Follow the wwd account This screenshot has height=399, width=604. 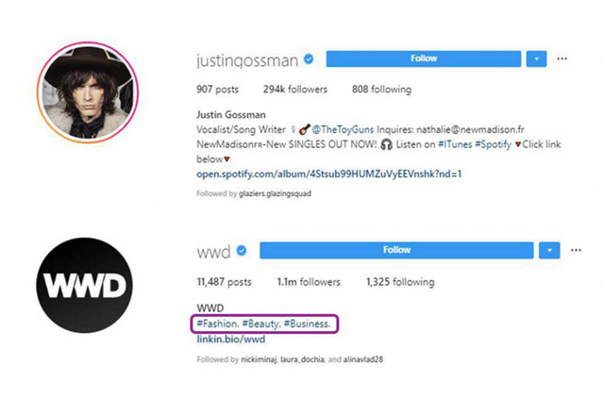(x=396, y=250)
